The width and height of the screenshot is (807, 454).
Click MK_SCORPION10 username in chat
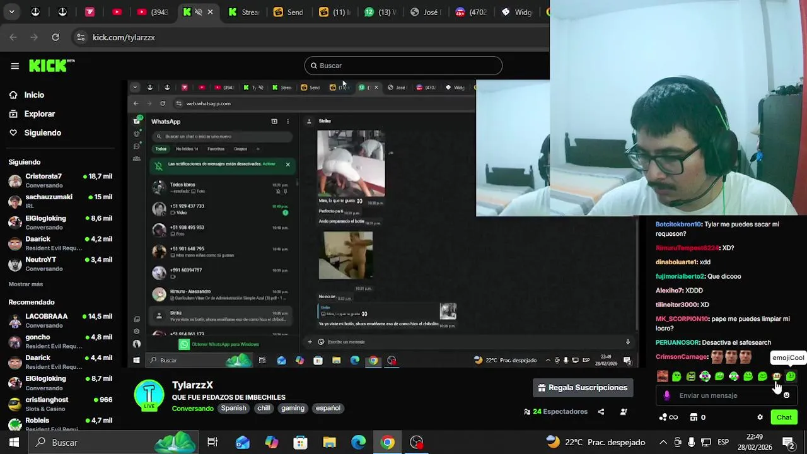point(682,319)
